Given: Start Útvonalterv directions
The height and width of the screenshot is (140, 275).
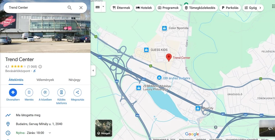Looking at the screenshot, I should (13, 92).
